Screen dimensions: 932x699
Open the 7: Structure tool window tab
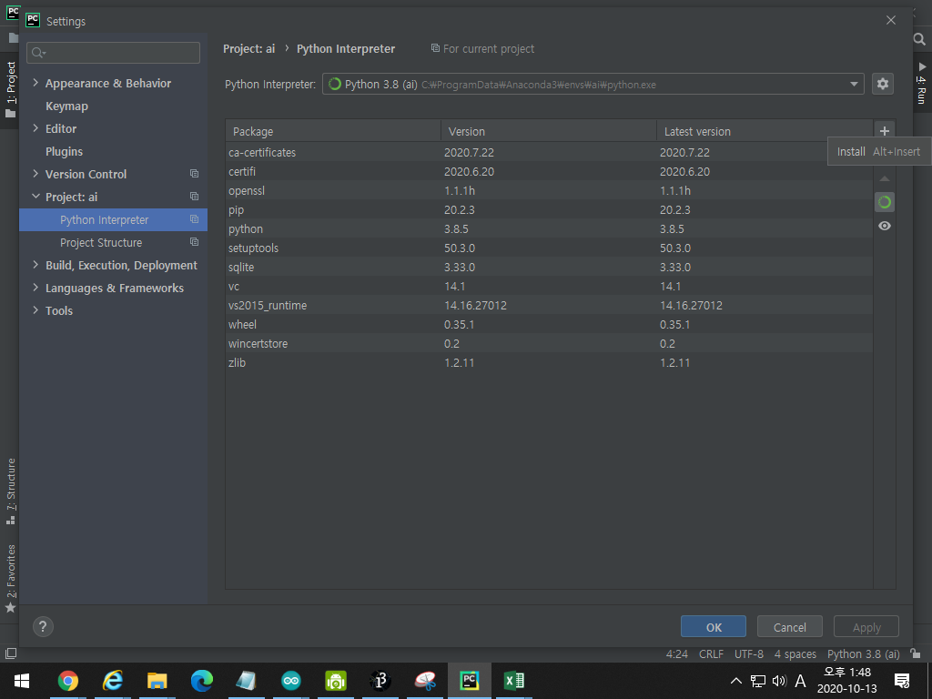tap(11, 491)
